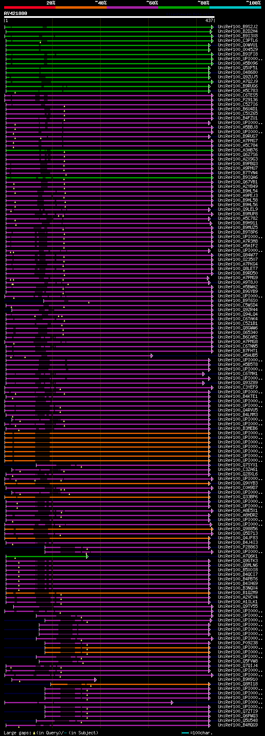Click the cyan ~100% identity legend segment
Screen dimensions: 265x736
click(x=235, y=7)
